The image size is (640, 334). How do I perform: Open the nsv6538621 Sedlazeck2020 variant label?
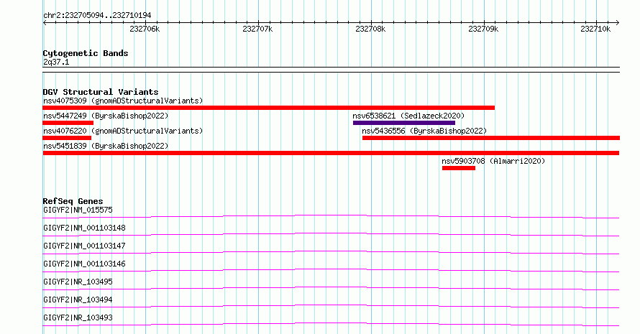click(x=408, y=116)
